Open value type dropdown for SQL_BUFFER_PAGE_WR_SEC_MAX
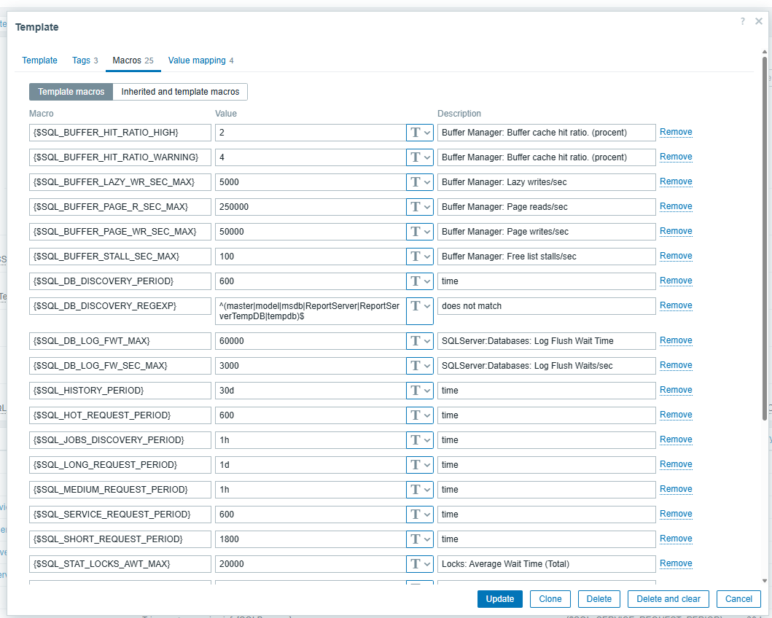 coord(419,231)
